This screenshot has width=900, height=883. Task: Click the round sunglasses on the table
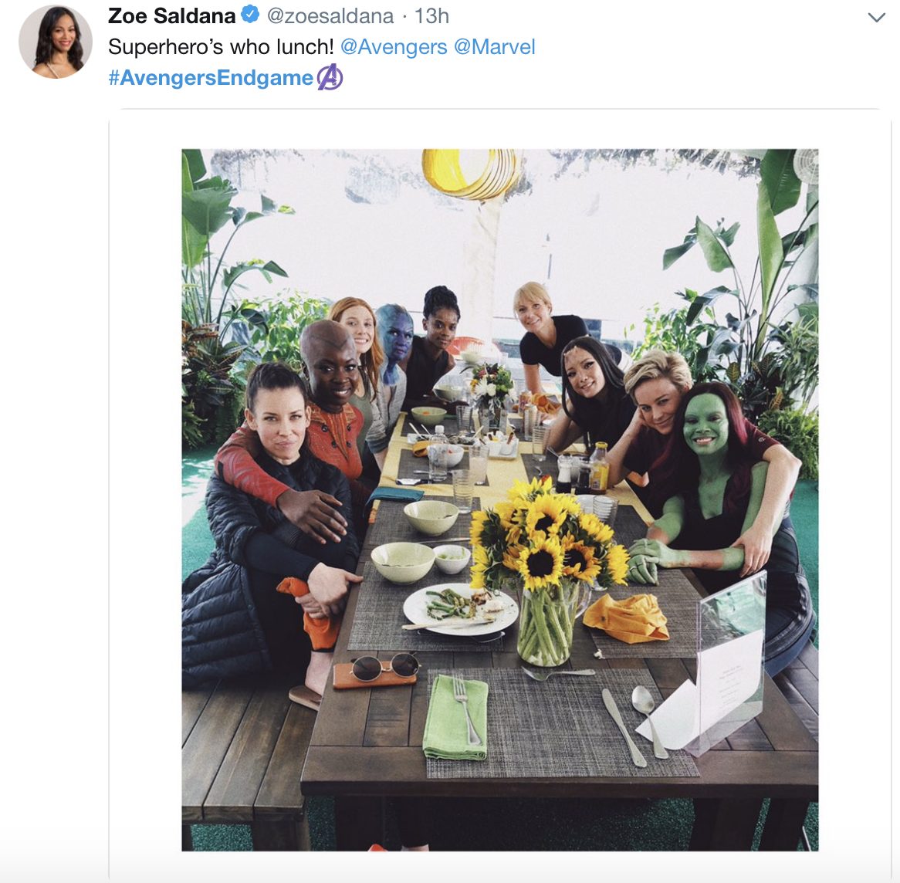coord(384,666)
